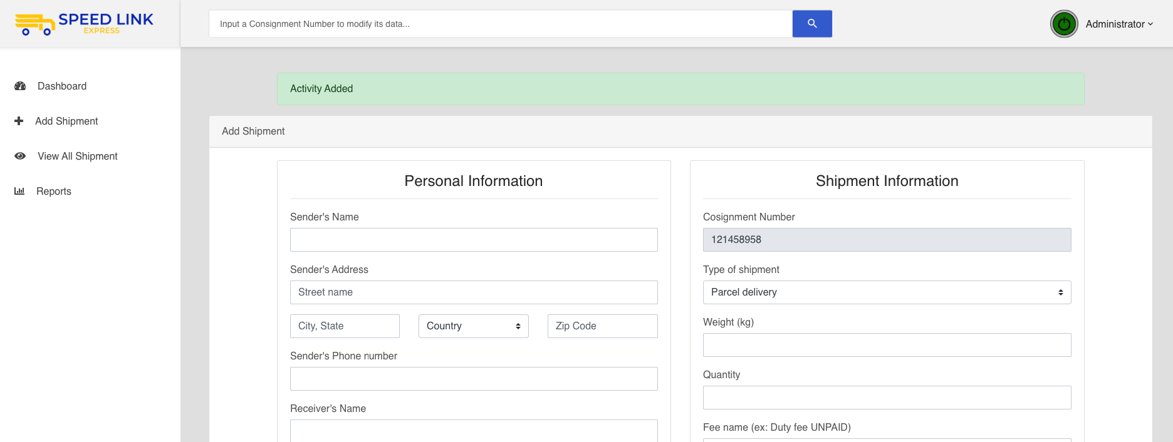Click the Cosignment Number field showing 121458958
The width and height of the screenshot is (1173, 442).
[x=887, y=240]
